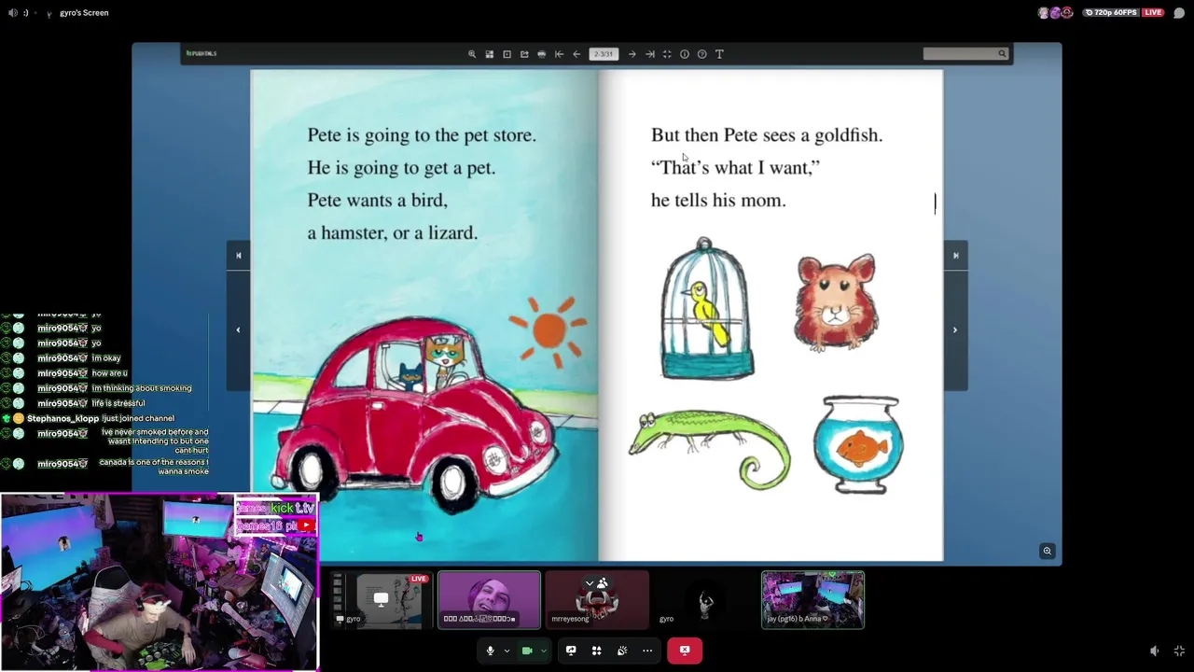The width and height of the screenshot is (1194, 672).
Task: Click chat message 'im thinking about smoking'
Action: point(142,388)
